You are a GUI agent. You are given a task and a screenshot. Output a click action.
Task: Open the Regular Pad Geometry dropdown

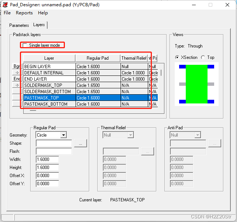[63, 135]
